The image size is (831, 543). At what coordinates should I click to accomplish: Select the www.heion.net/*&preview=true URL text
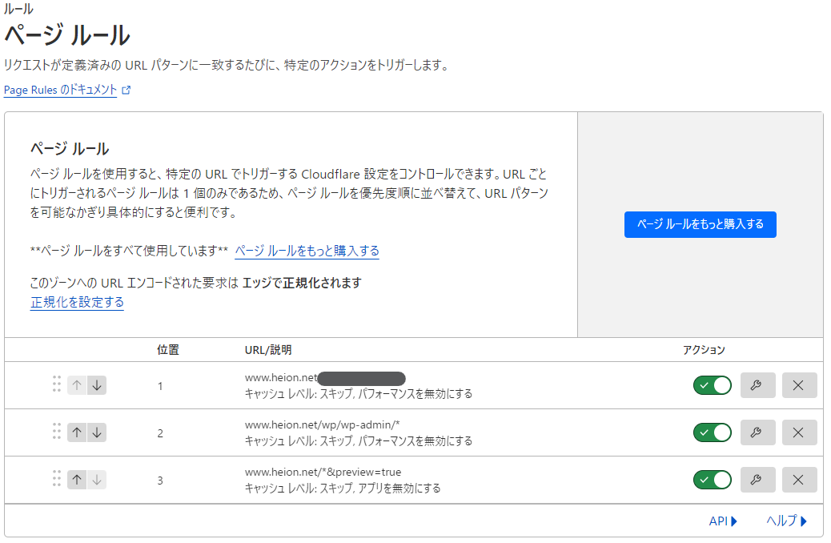click(x=323, y=472)
